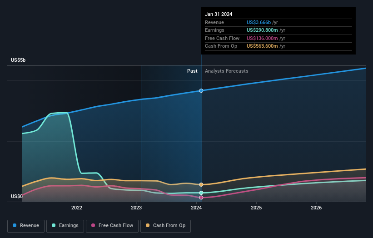Click the 2024 x-axis label
The height and width of the screenshot is (238, 373).
[196, 208]
